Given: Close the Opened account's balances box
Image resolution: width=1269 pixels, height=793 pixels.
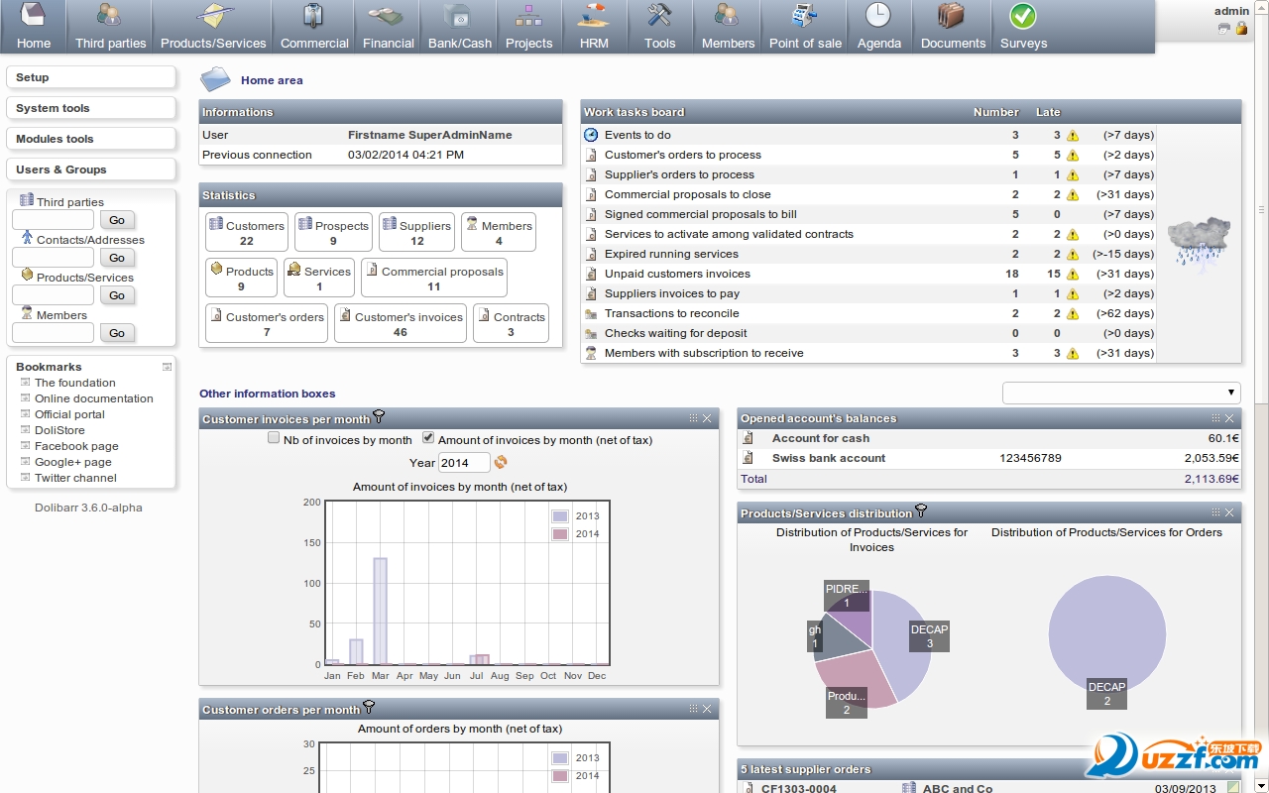Looking at the screenshot, I should point(1229,419).
